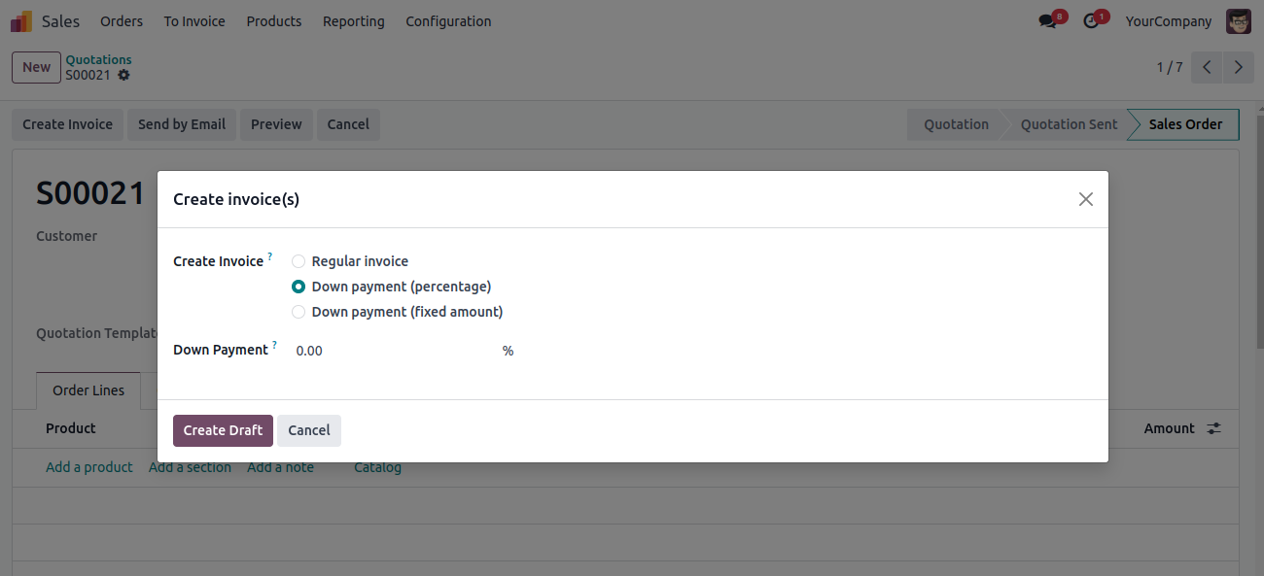This screenshot has height=576, width=1264.
Task: Open the Configuration menu
Action: (448, 21)
